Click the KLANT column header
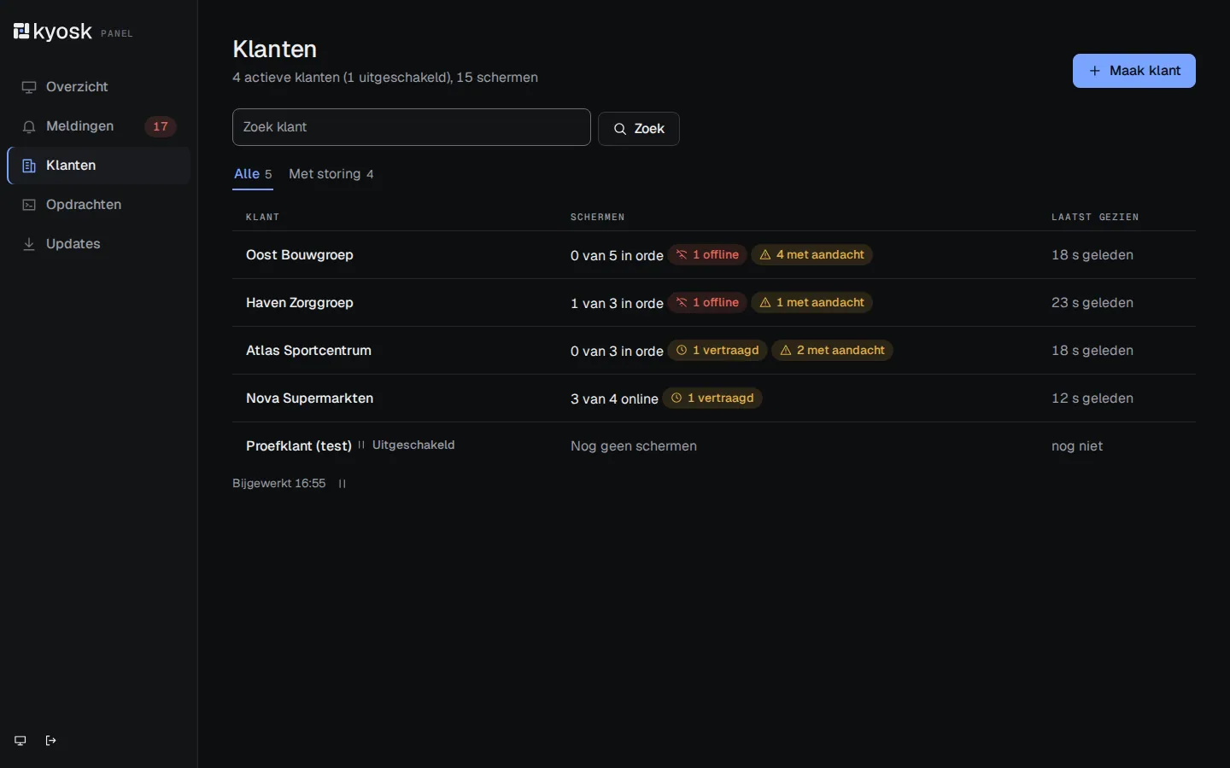1230x768 pixels. 263,217
